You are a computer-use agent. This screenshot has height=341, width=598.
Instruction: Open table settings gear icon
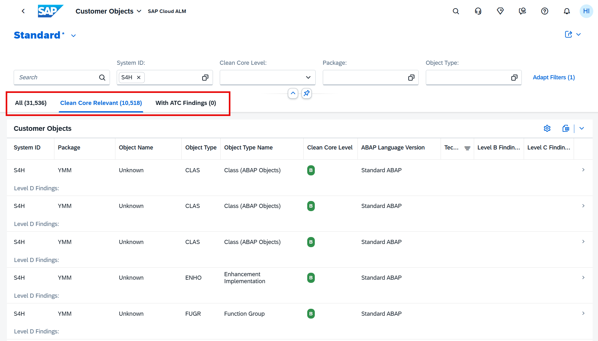(x=547, y=128)
